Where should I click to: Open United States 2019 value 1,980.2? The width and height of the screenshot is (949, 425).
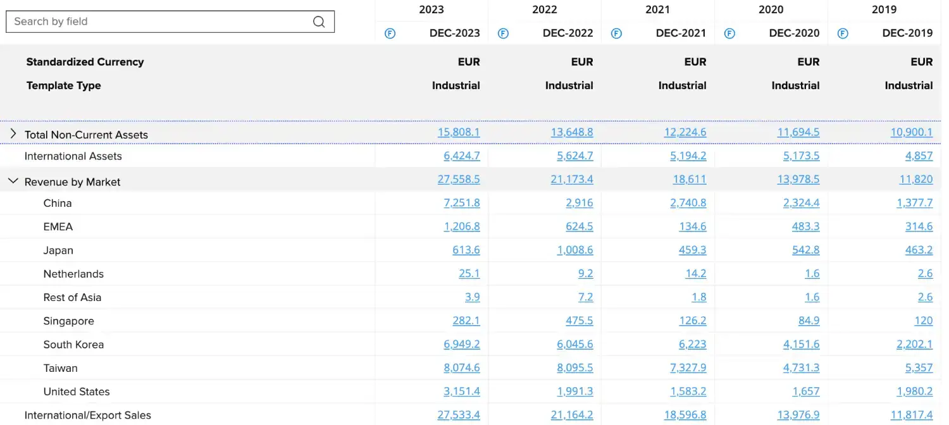915,391
